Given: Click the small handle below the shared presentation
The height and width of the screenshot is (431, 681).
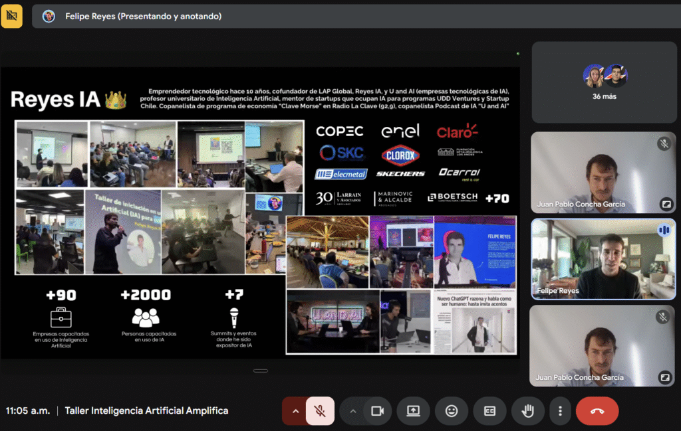Looking at the screenshot, I should 261,371.
